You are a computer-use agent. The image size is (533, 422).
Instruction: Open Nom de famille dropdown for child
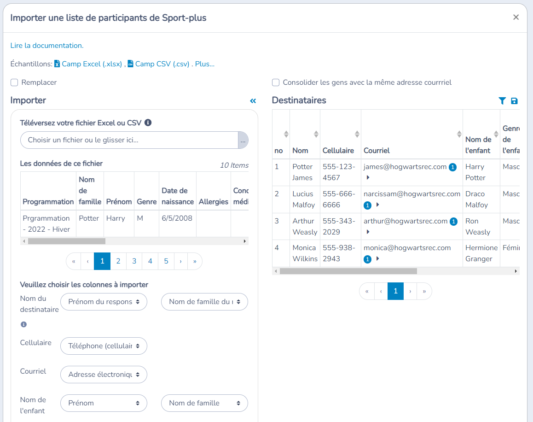[x=205, y=403]
